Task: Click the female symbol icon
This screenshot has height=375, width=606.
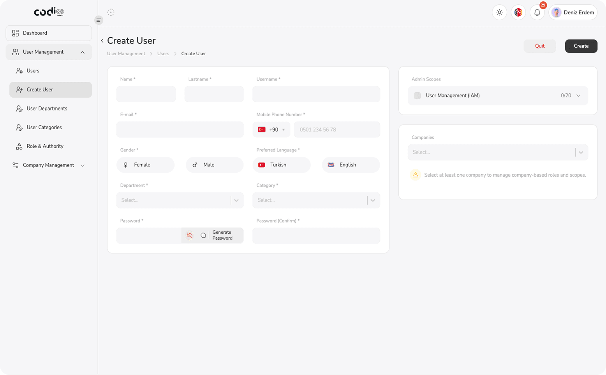Action: [x=125, y=165]
